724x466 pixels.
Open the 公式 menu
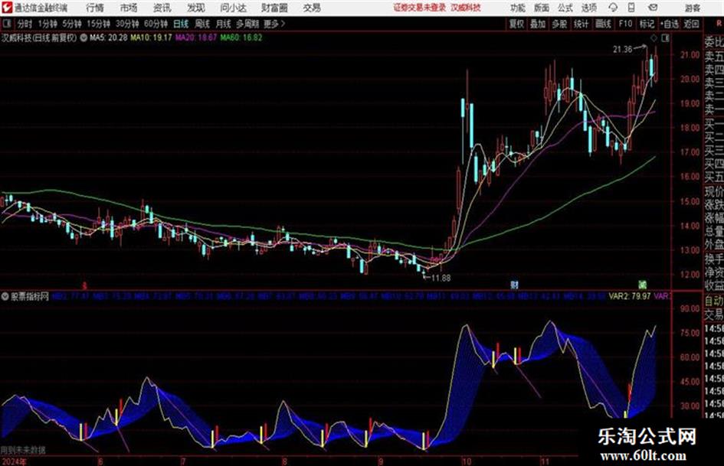tap(565, 8)
